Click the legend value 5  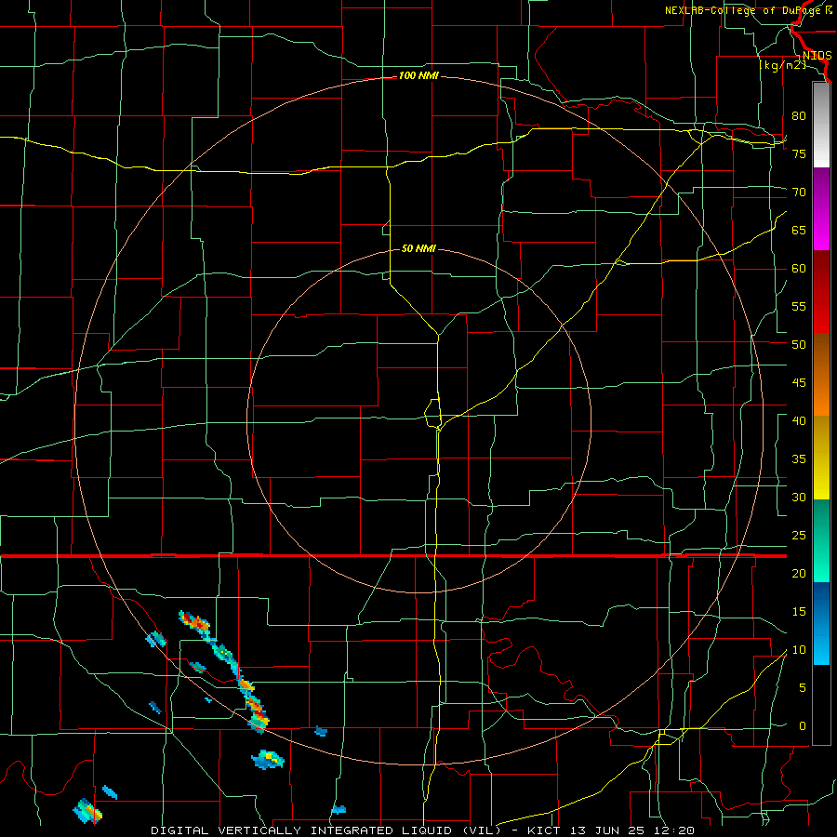(803, 687)
